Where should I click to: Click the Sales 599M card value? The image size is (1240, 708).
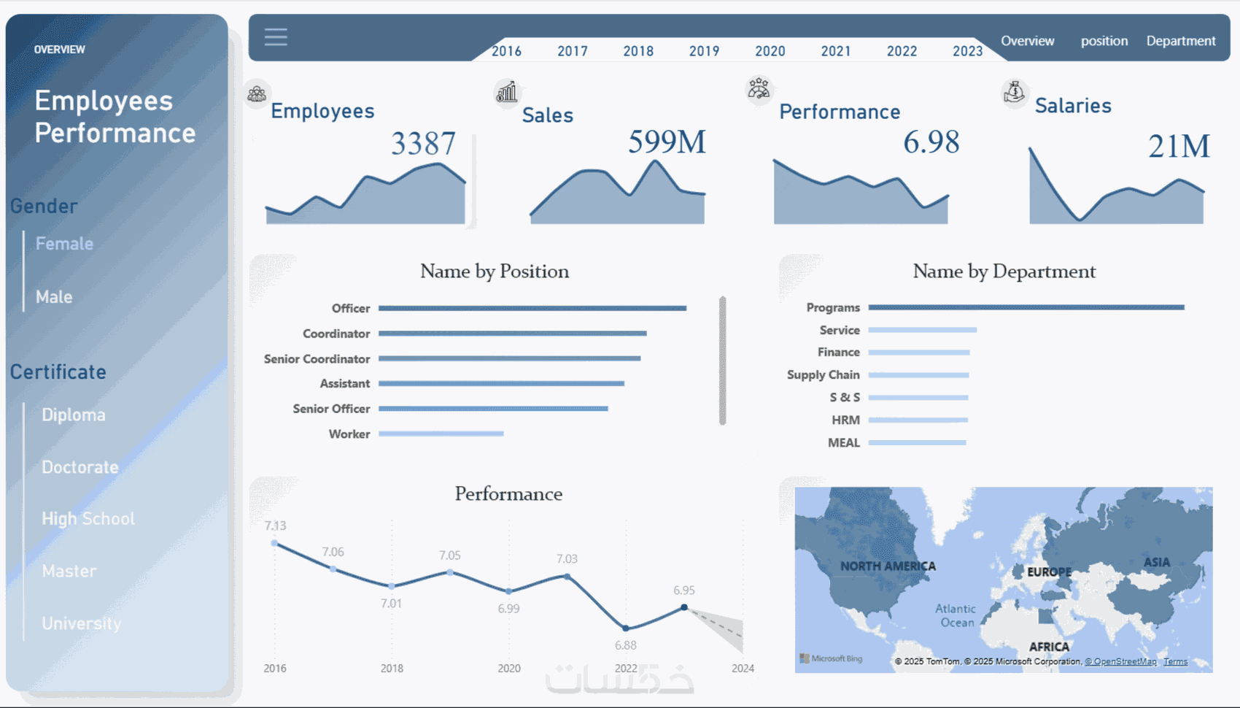[667, 142]
